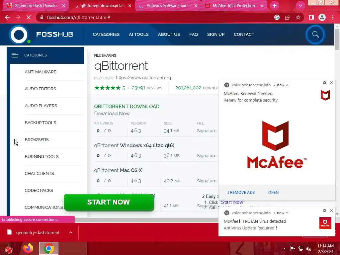Click the five-star rating display

point(108,88)
